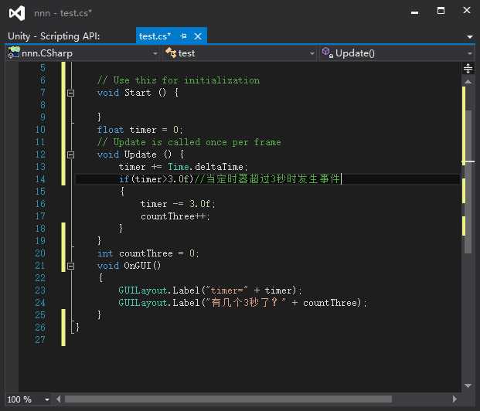Collapse the Update() method outline
This screenshot has height=411, width=480.
[x=70, y=155]
